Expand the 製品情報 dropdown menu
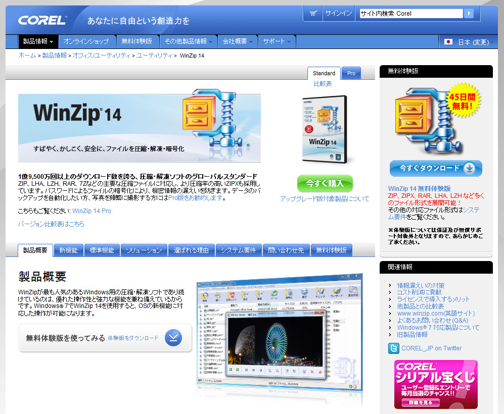The height and width of the screenshot is (414, 504). click(x=38, y=41)
